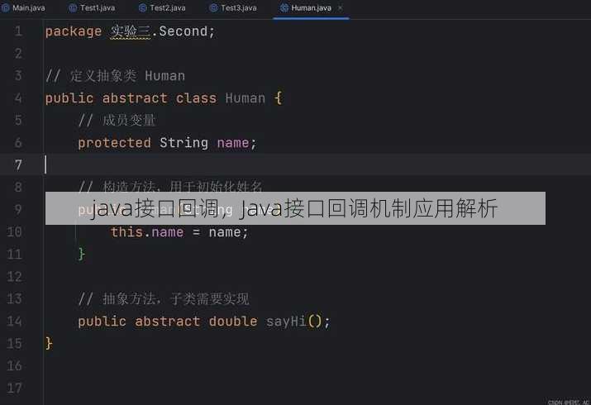This screenshot has width=591, height=405.
Task: Click the comment 抽象方法, 子类需要实现
Action: pos(164,299)
